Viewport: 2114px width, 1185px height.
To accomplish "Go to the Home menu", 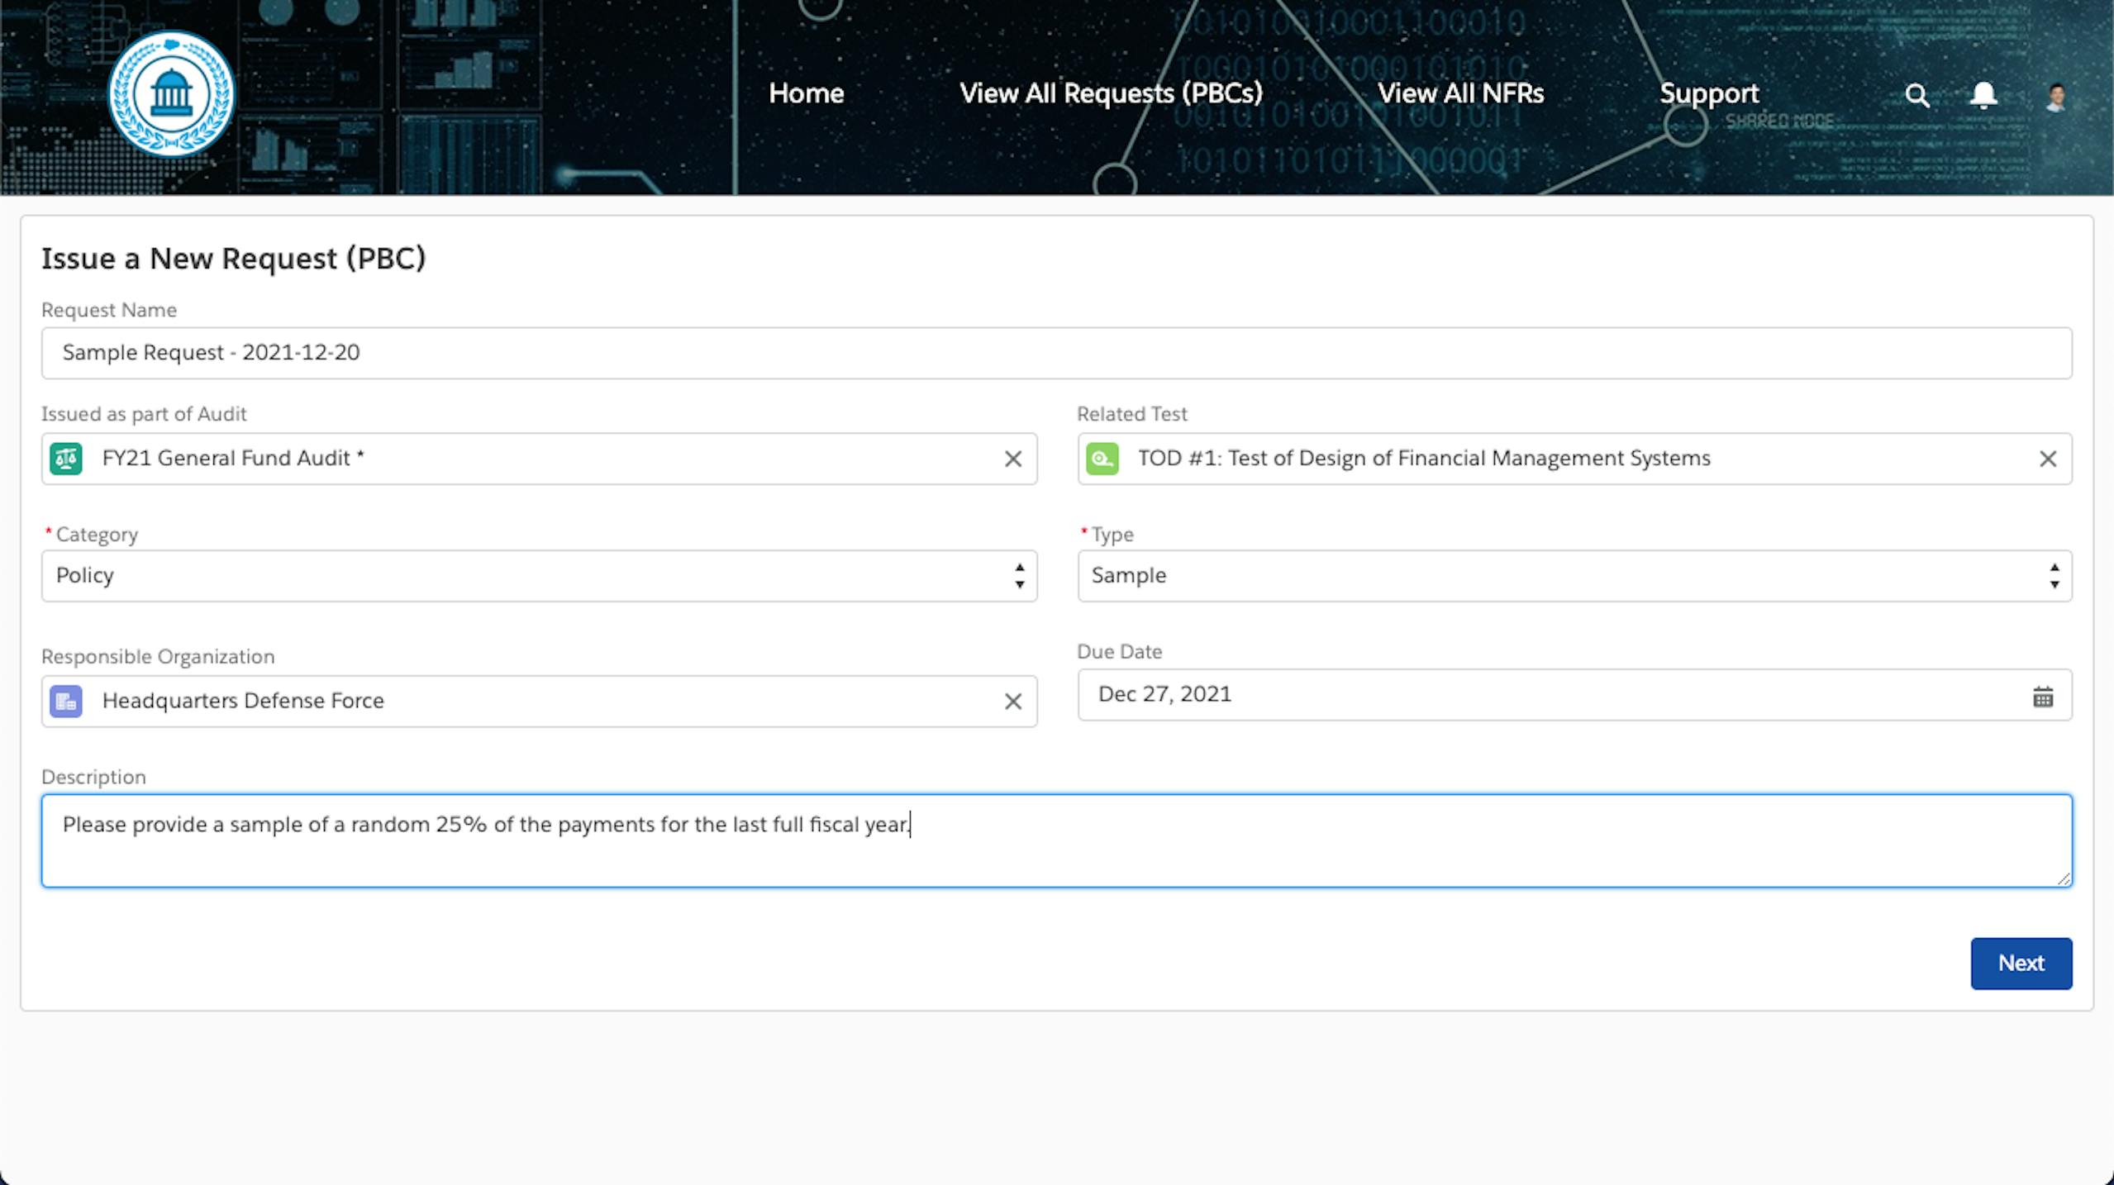I will coord(806,93).
